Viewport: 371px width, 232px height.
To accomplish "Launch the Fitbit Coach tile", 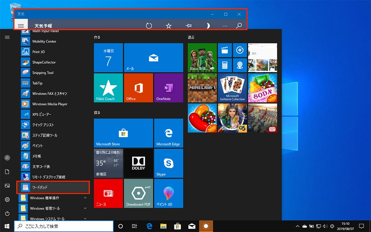I will click(108, 88).
